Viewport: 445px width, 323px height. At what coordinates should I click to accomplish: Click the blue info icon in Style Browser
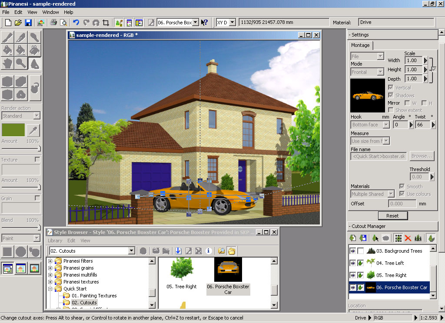pos(209,250)
